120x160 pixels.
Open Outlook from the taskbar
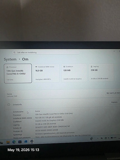(x=26, y=142)
